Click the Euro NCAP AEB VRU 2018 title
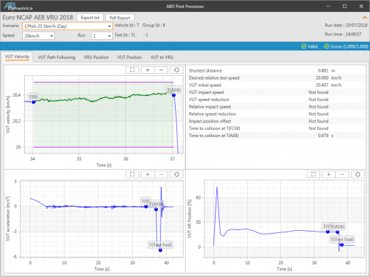The image size is (370, 277). pyautogui.click(x=38, y=18)
